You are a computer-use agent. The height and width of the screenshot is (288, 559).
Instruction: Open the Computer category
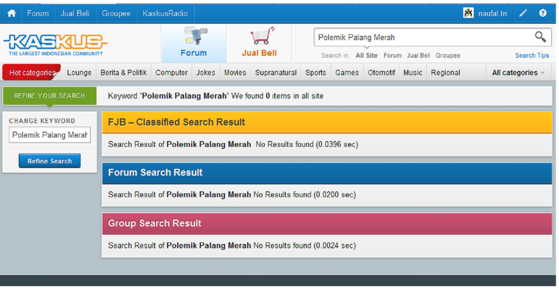pos(172,73)
